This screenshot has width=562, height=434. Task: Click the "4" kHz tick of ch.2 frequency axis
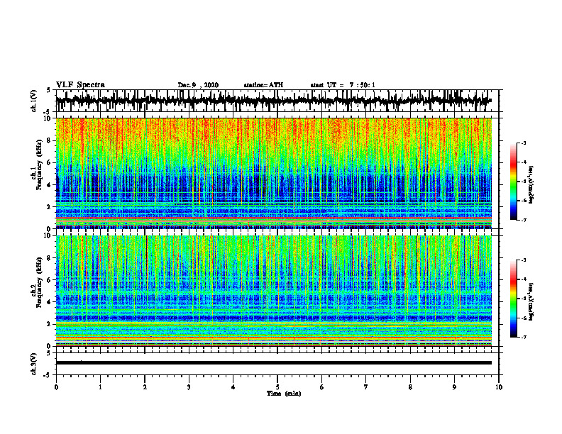coord(50,302)
